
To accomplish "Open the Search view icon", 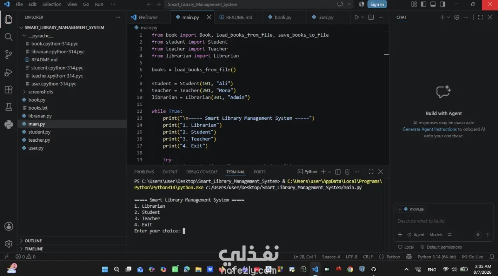I will click(x=8, y=37).
